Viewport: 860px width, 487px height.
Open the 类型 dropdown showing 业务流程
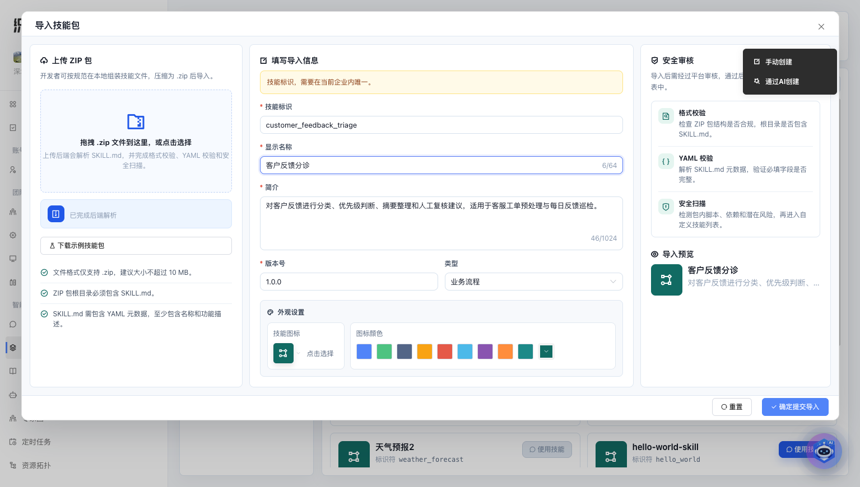[534, 282]
